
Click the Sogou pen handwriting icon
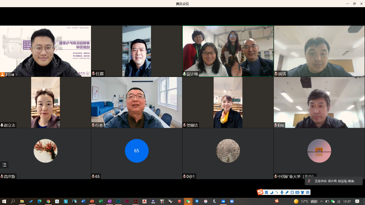287,192
